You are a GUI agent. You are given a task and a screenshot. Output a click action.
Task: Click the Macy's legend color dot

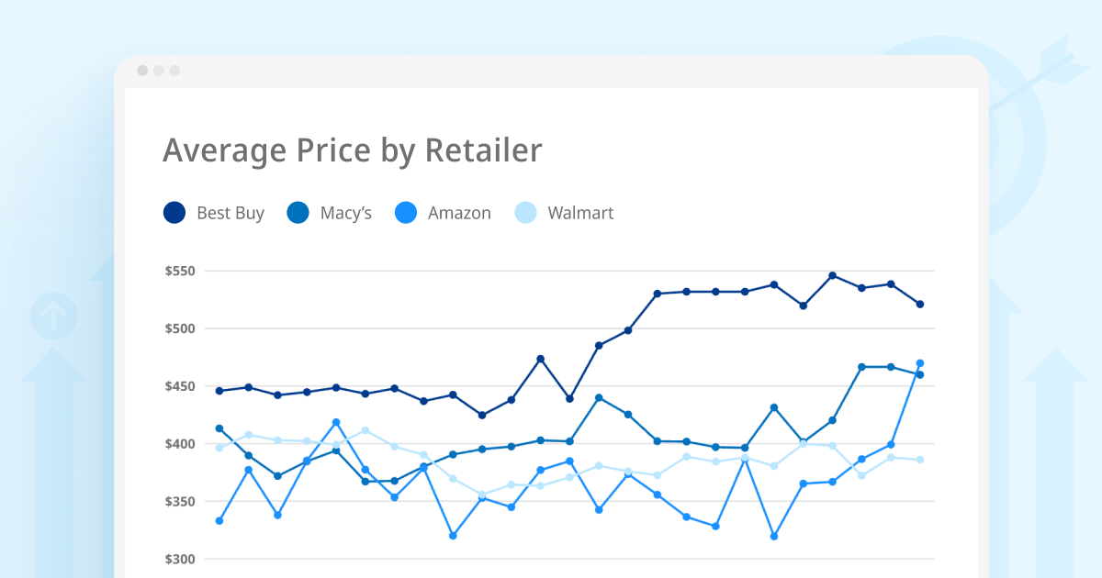(x=297, y=213)
